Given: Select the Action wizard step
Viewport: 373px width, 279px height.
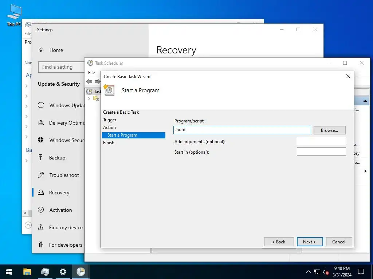Looking at the screenshot, I should pos(109,128).
